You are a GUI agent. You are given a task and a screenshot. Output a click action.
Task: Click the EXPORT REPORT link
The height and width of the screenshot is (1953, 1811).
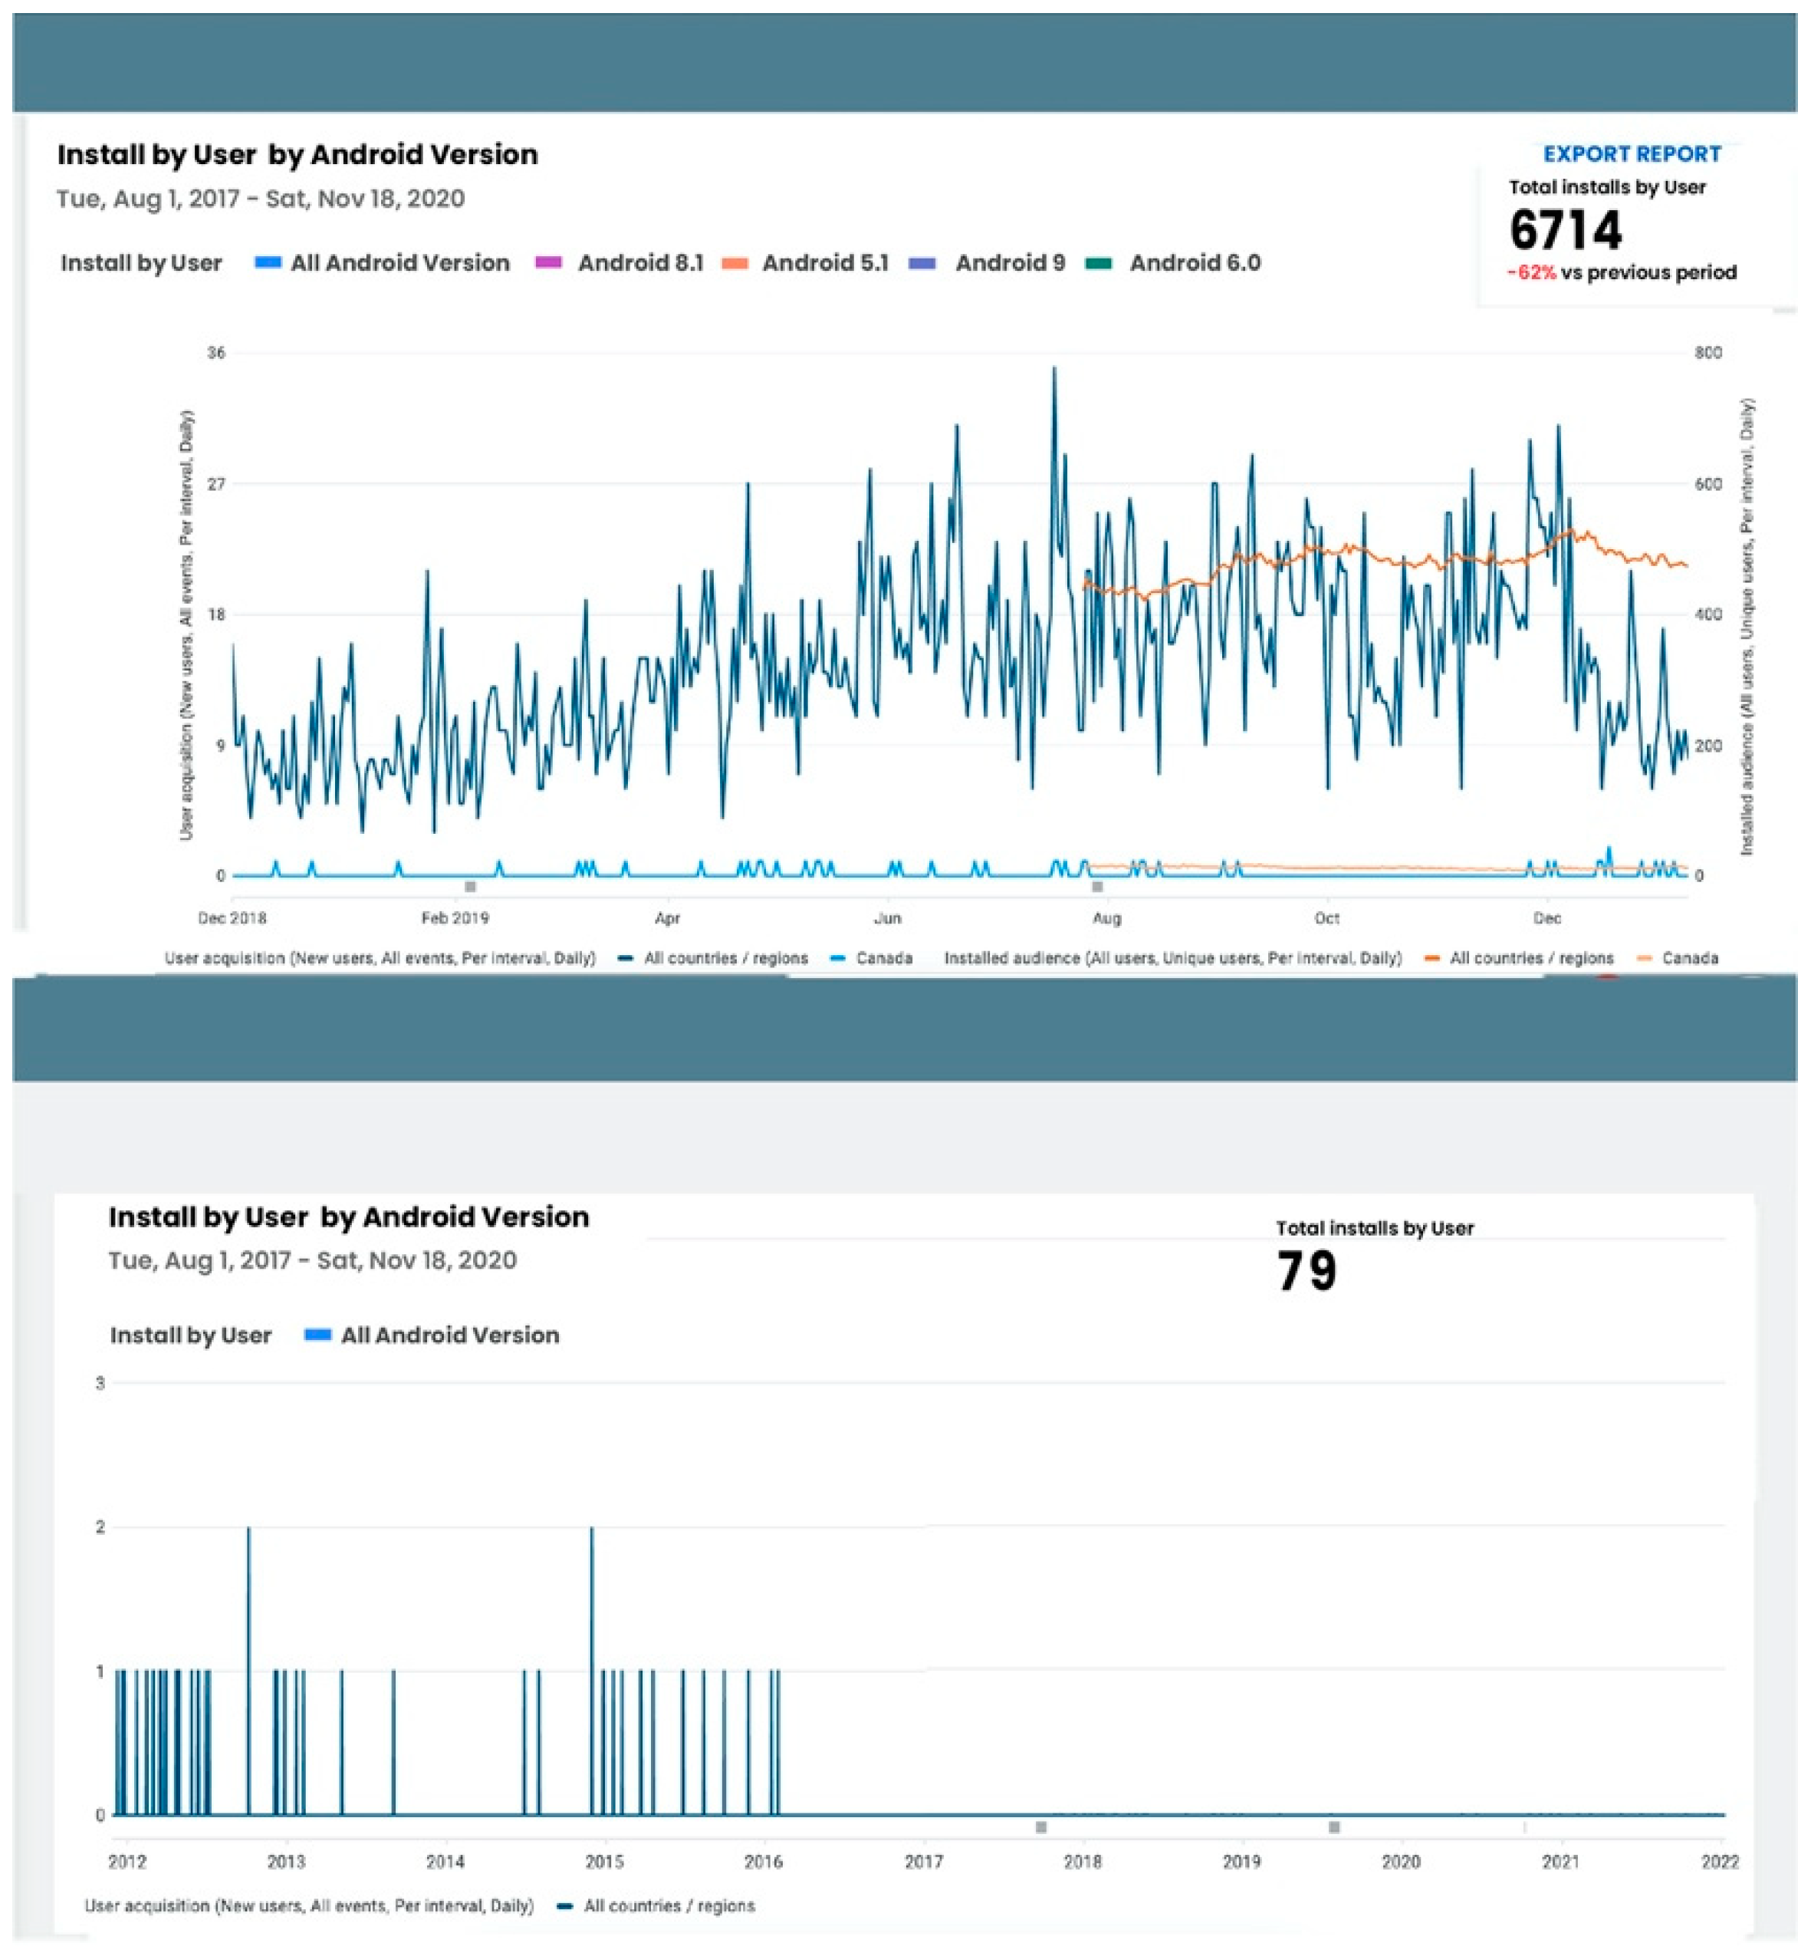[1631, 154]
